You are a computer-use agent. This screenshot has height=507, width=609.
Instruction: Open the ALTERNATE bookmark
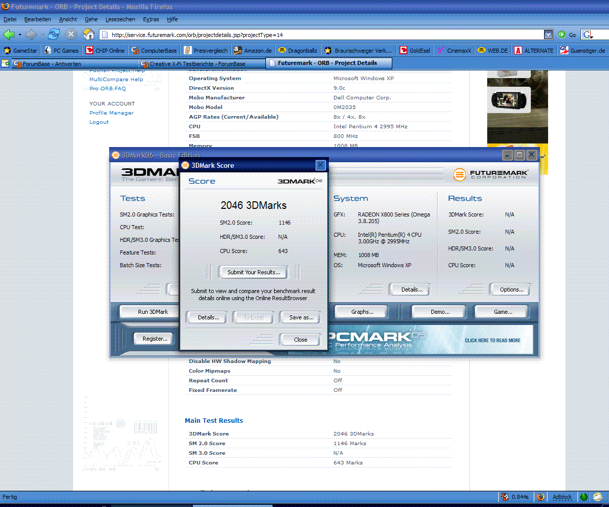(534, 51)
